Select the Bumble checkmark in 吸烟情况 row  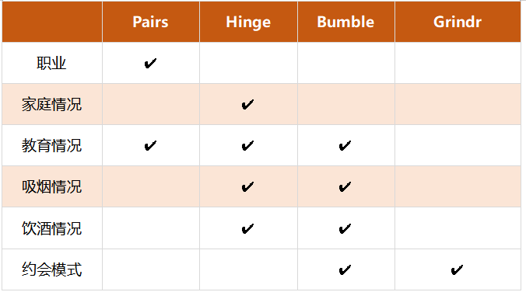[345, 187]
